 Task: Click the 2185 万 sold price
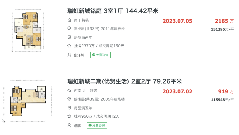pos(224,21)
